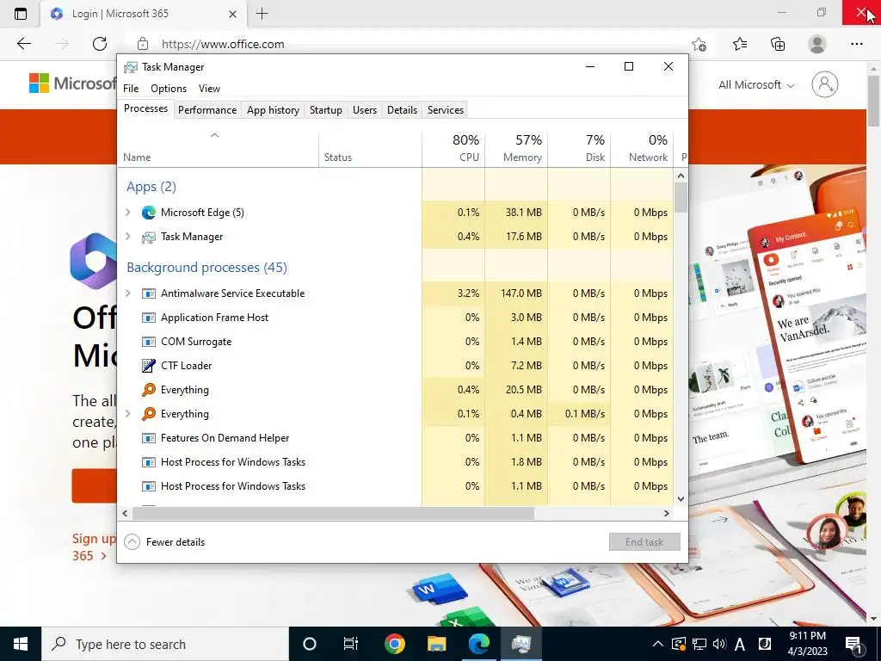
Task: Click the CTF Loader process icon
Action: [148, 365]
